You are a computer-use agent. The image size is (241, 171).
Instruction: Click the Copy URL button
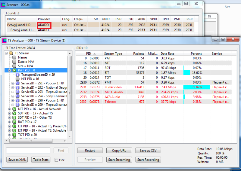[119, 151]
